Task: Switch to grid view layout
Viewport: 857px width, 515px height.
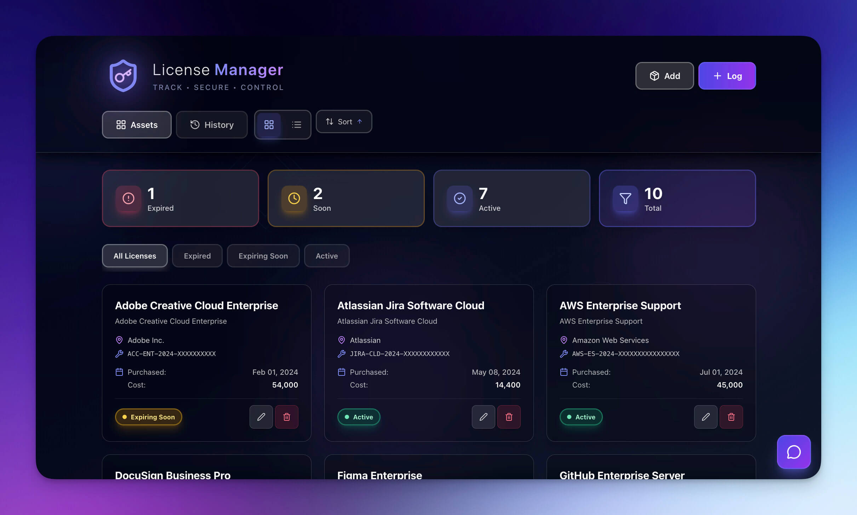Action: click(269, 125)
